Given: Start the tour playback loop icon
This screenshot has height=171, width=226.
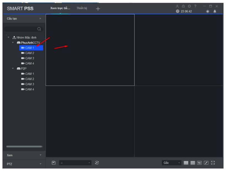Looking at the screenshot, I should (x=97, y=163).
